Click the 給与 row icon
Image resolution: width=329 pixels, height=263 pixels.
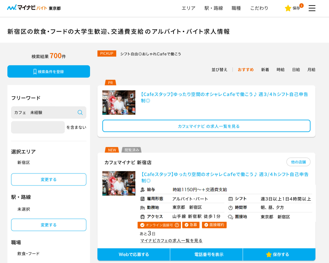[142, 190]
